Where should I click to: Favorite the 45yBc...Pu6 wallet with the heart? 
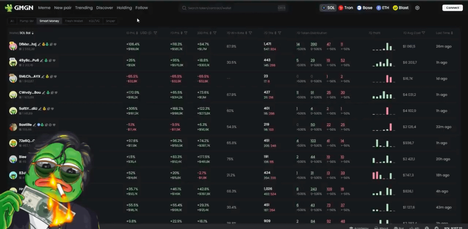click(x=54, y=60)
